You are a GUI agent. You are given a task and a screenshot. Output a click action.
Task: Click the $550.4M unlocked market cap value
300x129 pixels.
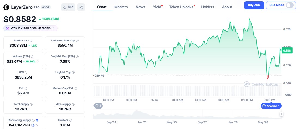point(65,46)
